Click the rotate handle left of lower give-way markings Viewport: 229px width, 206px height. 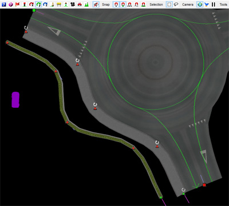pyautogui.click(x=157, y=142)
